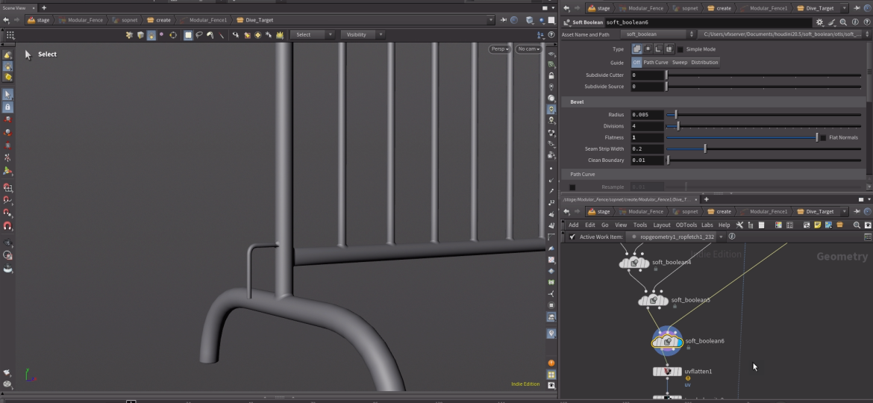Screen dimensions: 873x403
Task: Open the ODTools menu
Action: pyautogui.click(x=686, y=225)
